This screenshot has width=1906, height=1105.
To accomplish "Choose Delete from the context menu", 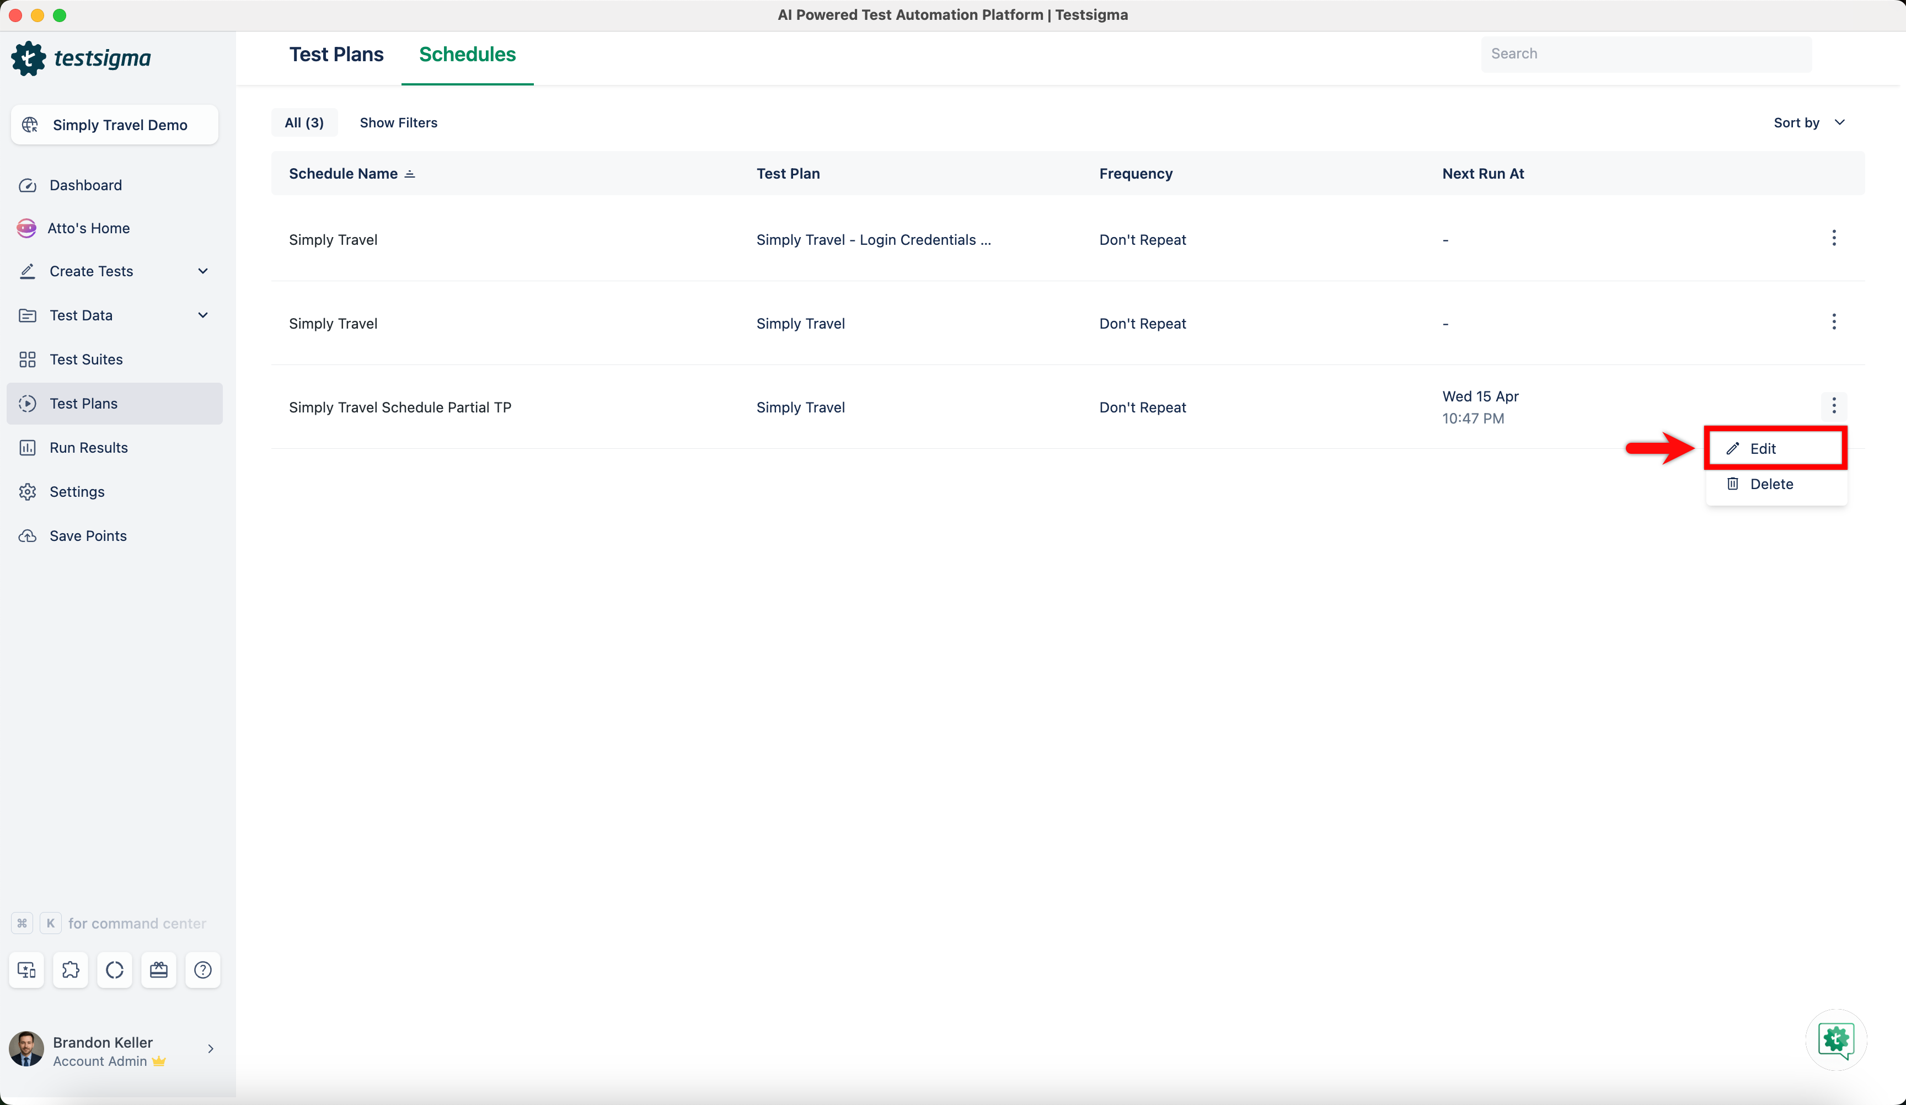I will 1775,484.
